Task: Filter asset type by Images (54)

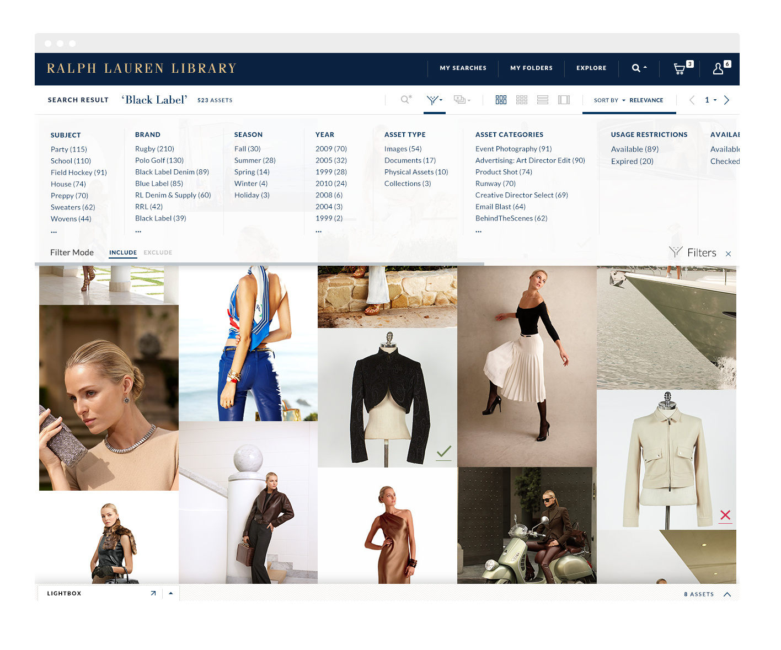Action: 403,149
